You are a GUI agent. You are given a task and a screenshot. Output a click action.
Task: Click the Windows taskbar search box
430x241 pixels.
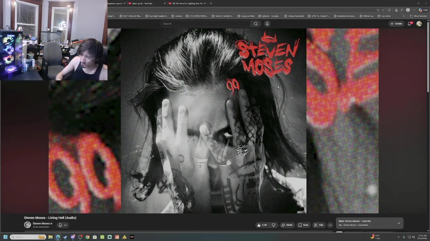(x=28, y=237)
